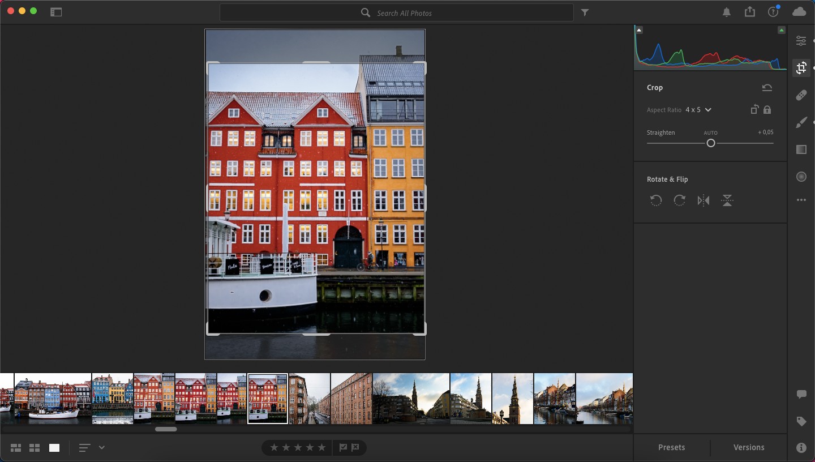Open the more options ellipsis menu
Viewport: 815px width, 462px height.
(x=801, y=200)
